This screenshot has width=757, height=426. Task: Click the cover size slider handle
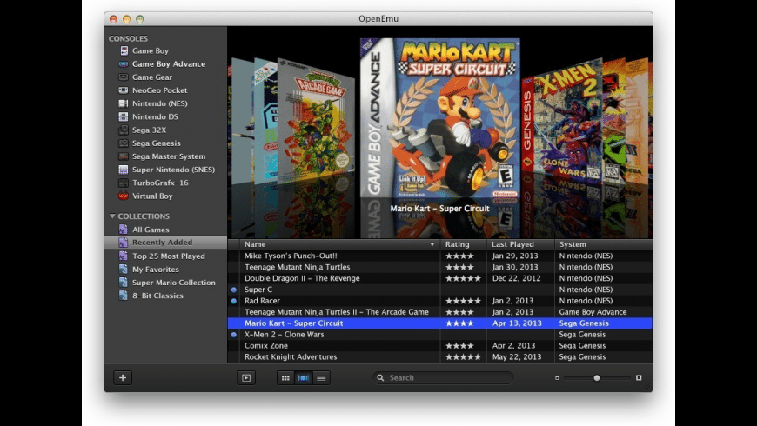(x=597, y=377)
